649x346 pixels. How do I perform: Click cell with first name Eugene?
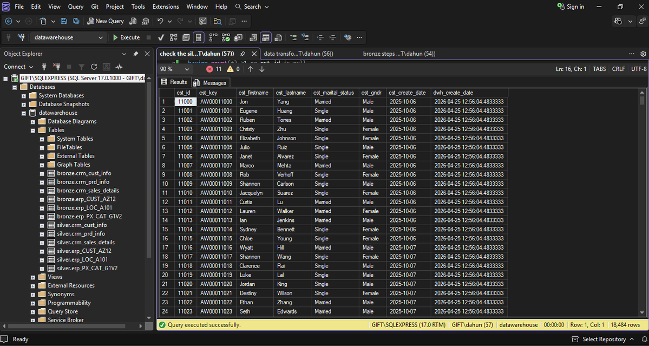point(255,111)
